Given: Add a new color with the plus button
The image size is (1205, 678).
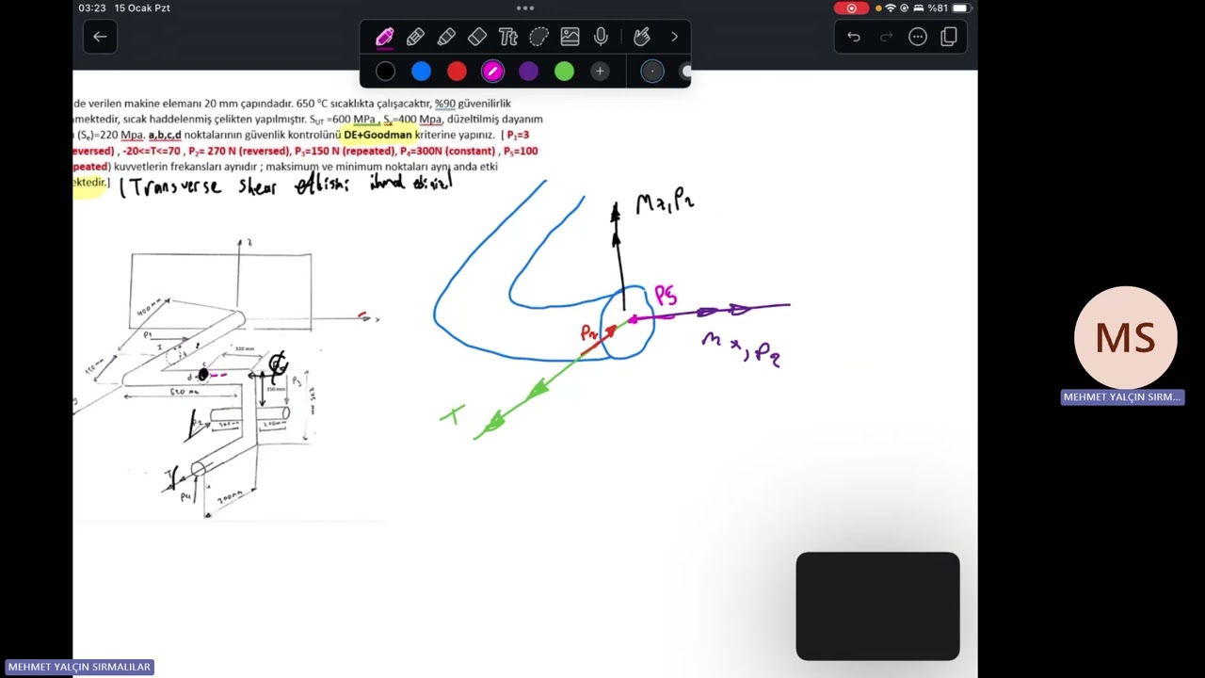Looking at the screenshot, I should [600, 72].
